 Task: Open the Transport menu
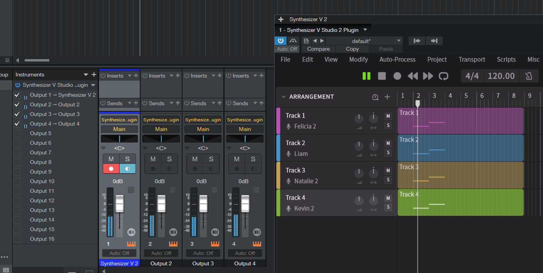(472, 60)
